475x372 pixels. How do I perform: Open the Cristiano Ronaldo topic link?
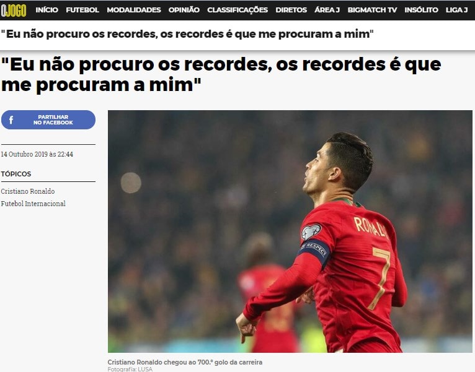(x=27, y=191)
